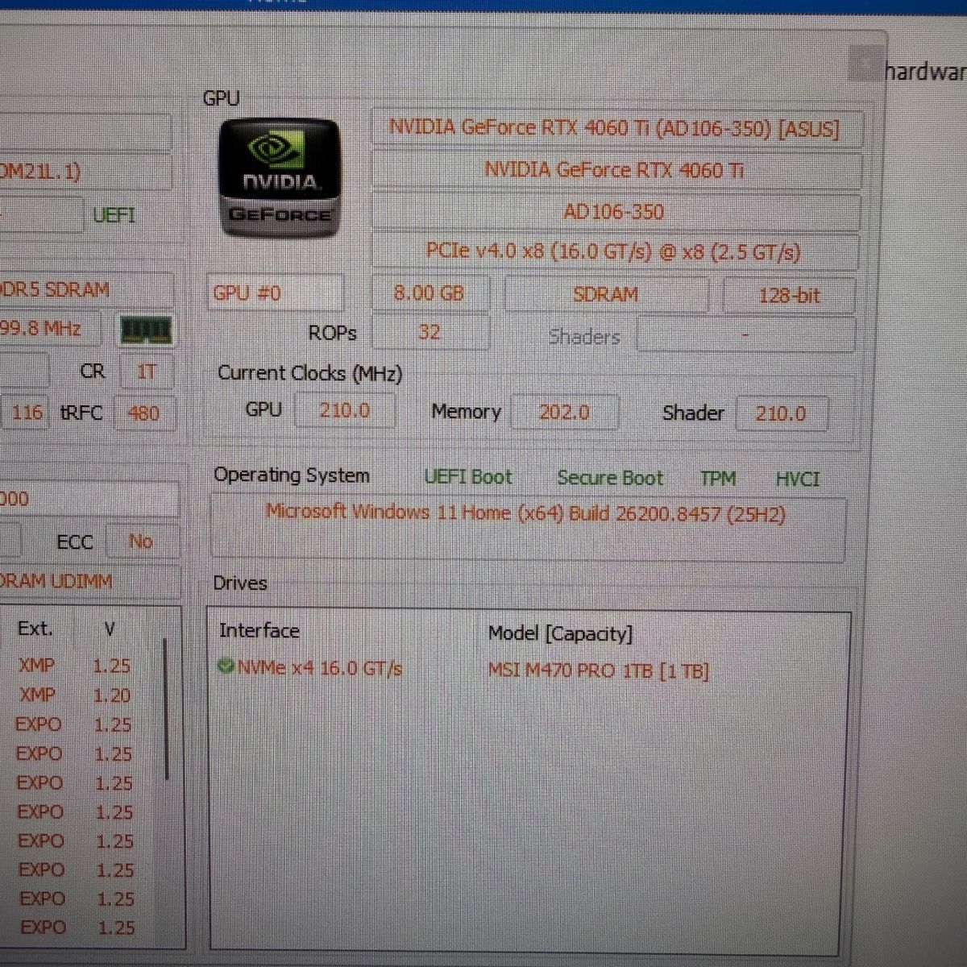Click the SDRAM memory type field in GPU section
967x967 pixels.
pyautogui.click(x=606, y=295)
